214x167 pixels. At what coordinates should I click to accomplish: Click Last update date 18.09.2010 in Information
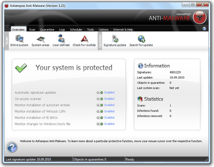(177, 78)
